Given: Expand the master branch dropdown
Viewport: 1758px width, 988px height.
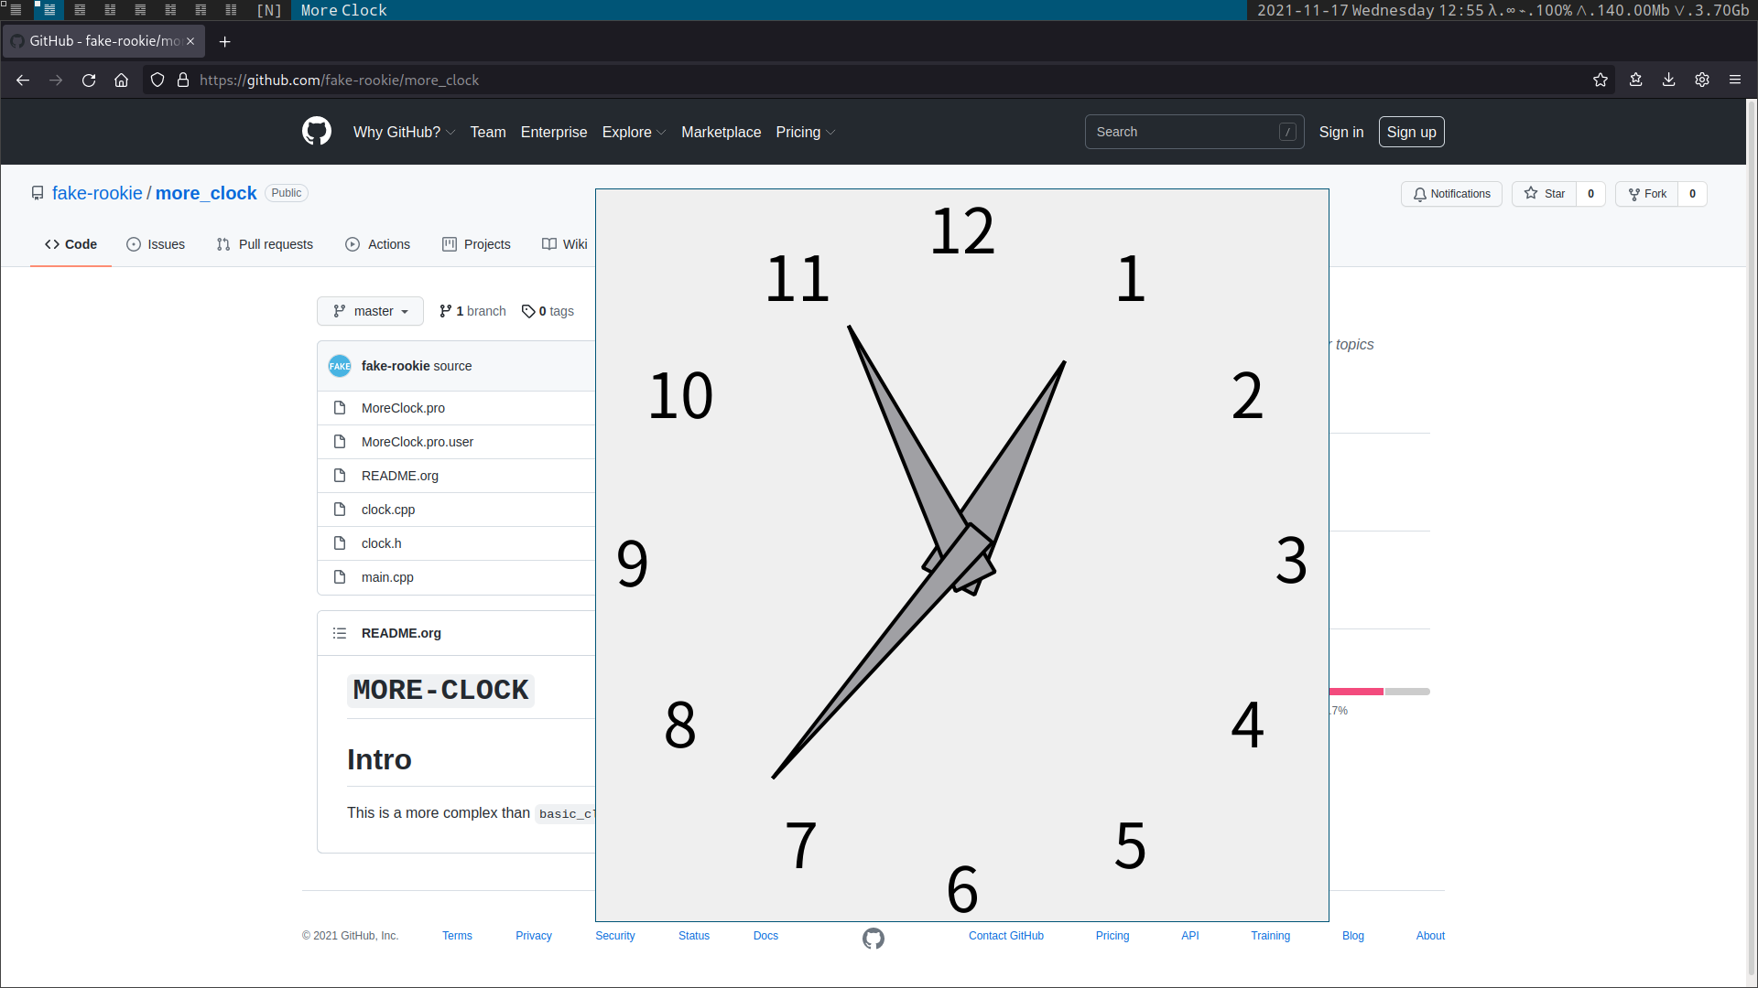Looking at the screenshot, I should [x=370, y=310].
